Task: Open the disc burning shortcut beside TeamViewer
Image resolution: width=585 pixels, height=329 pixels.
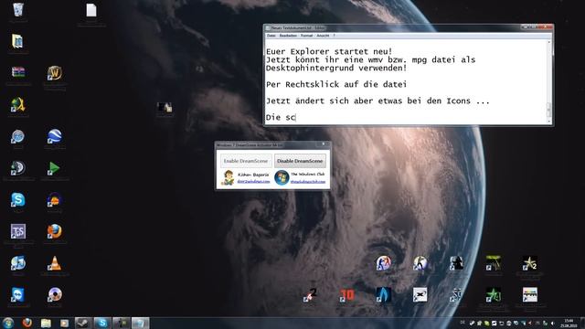Action: (55, 294)
